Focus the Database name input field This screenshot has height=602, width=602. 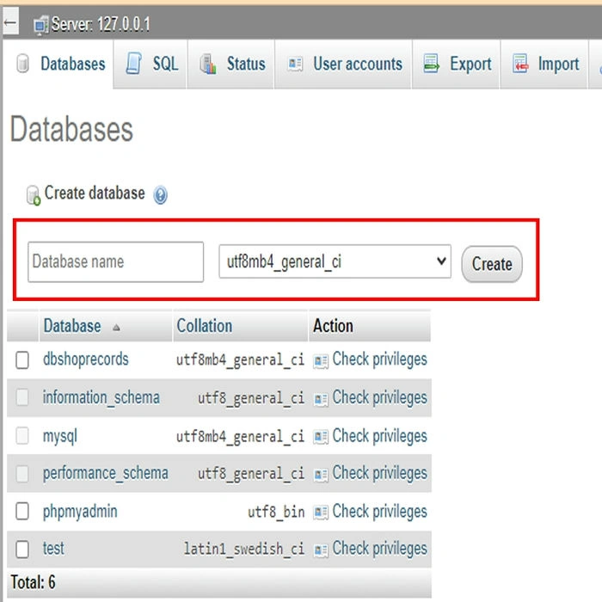coord(115,261)
